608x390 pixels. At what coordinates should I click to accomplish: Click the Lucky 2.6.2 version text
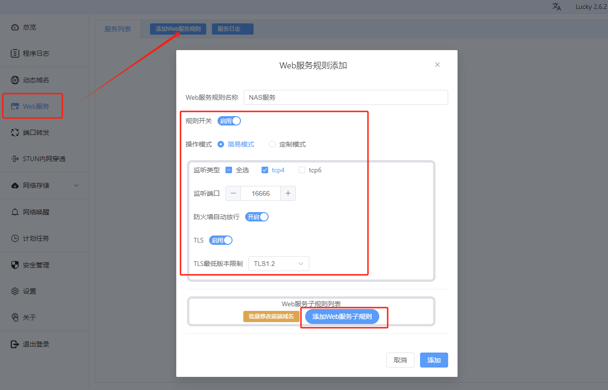591,7
